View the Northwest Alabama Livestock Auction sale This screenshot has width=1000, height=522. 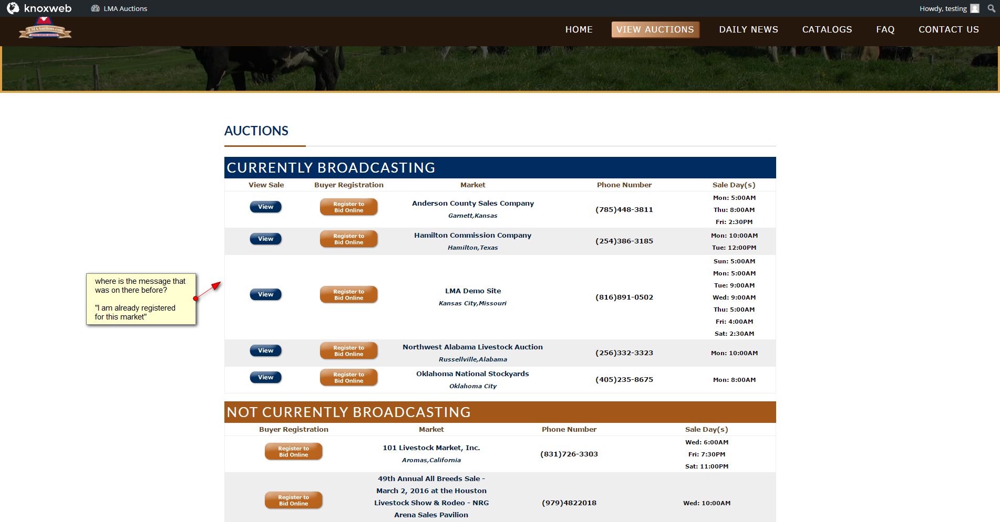point(266,350)
